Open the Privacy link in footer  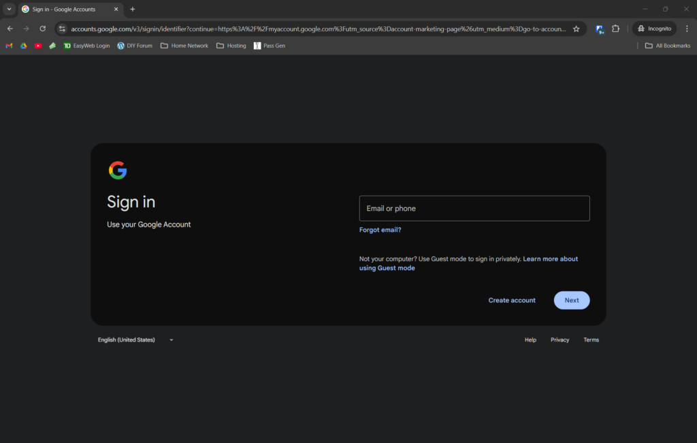[560, 340]
